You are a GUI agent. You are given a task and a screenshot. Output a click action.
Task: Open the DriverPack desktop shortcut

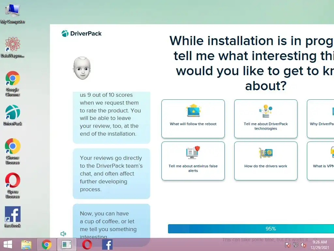(13, 115)
